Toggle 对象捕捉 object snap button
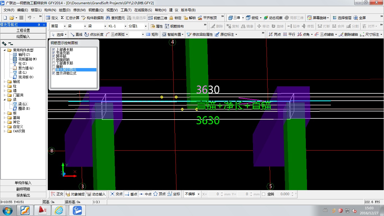 pyautogui.click(x=75, y=194)
